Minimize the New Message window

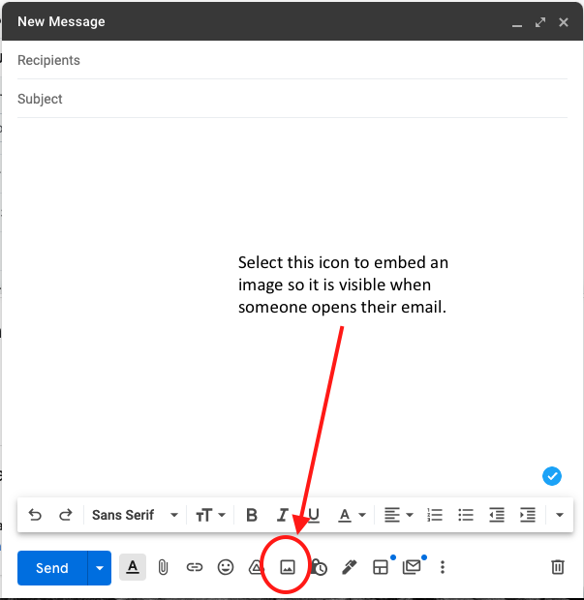(x=517, y=23)
